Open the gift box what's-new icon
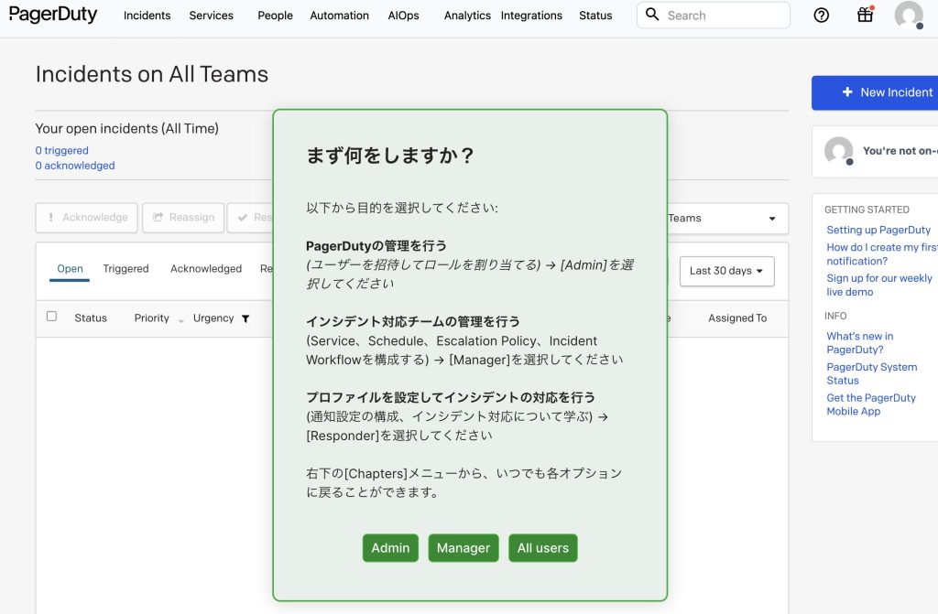The image size is (938, 614). click(865, 15)
